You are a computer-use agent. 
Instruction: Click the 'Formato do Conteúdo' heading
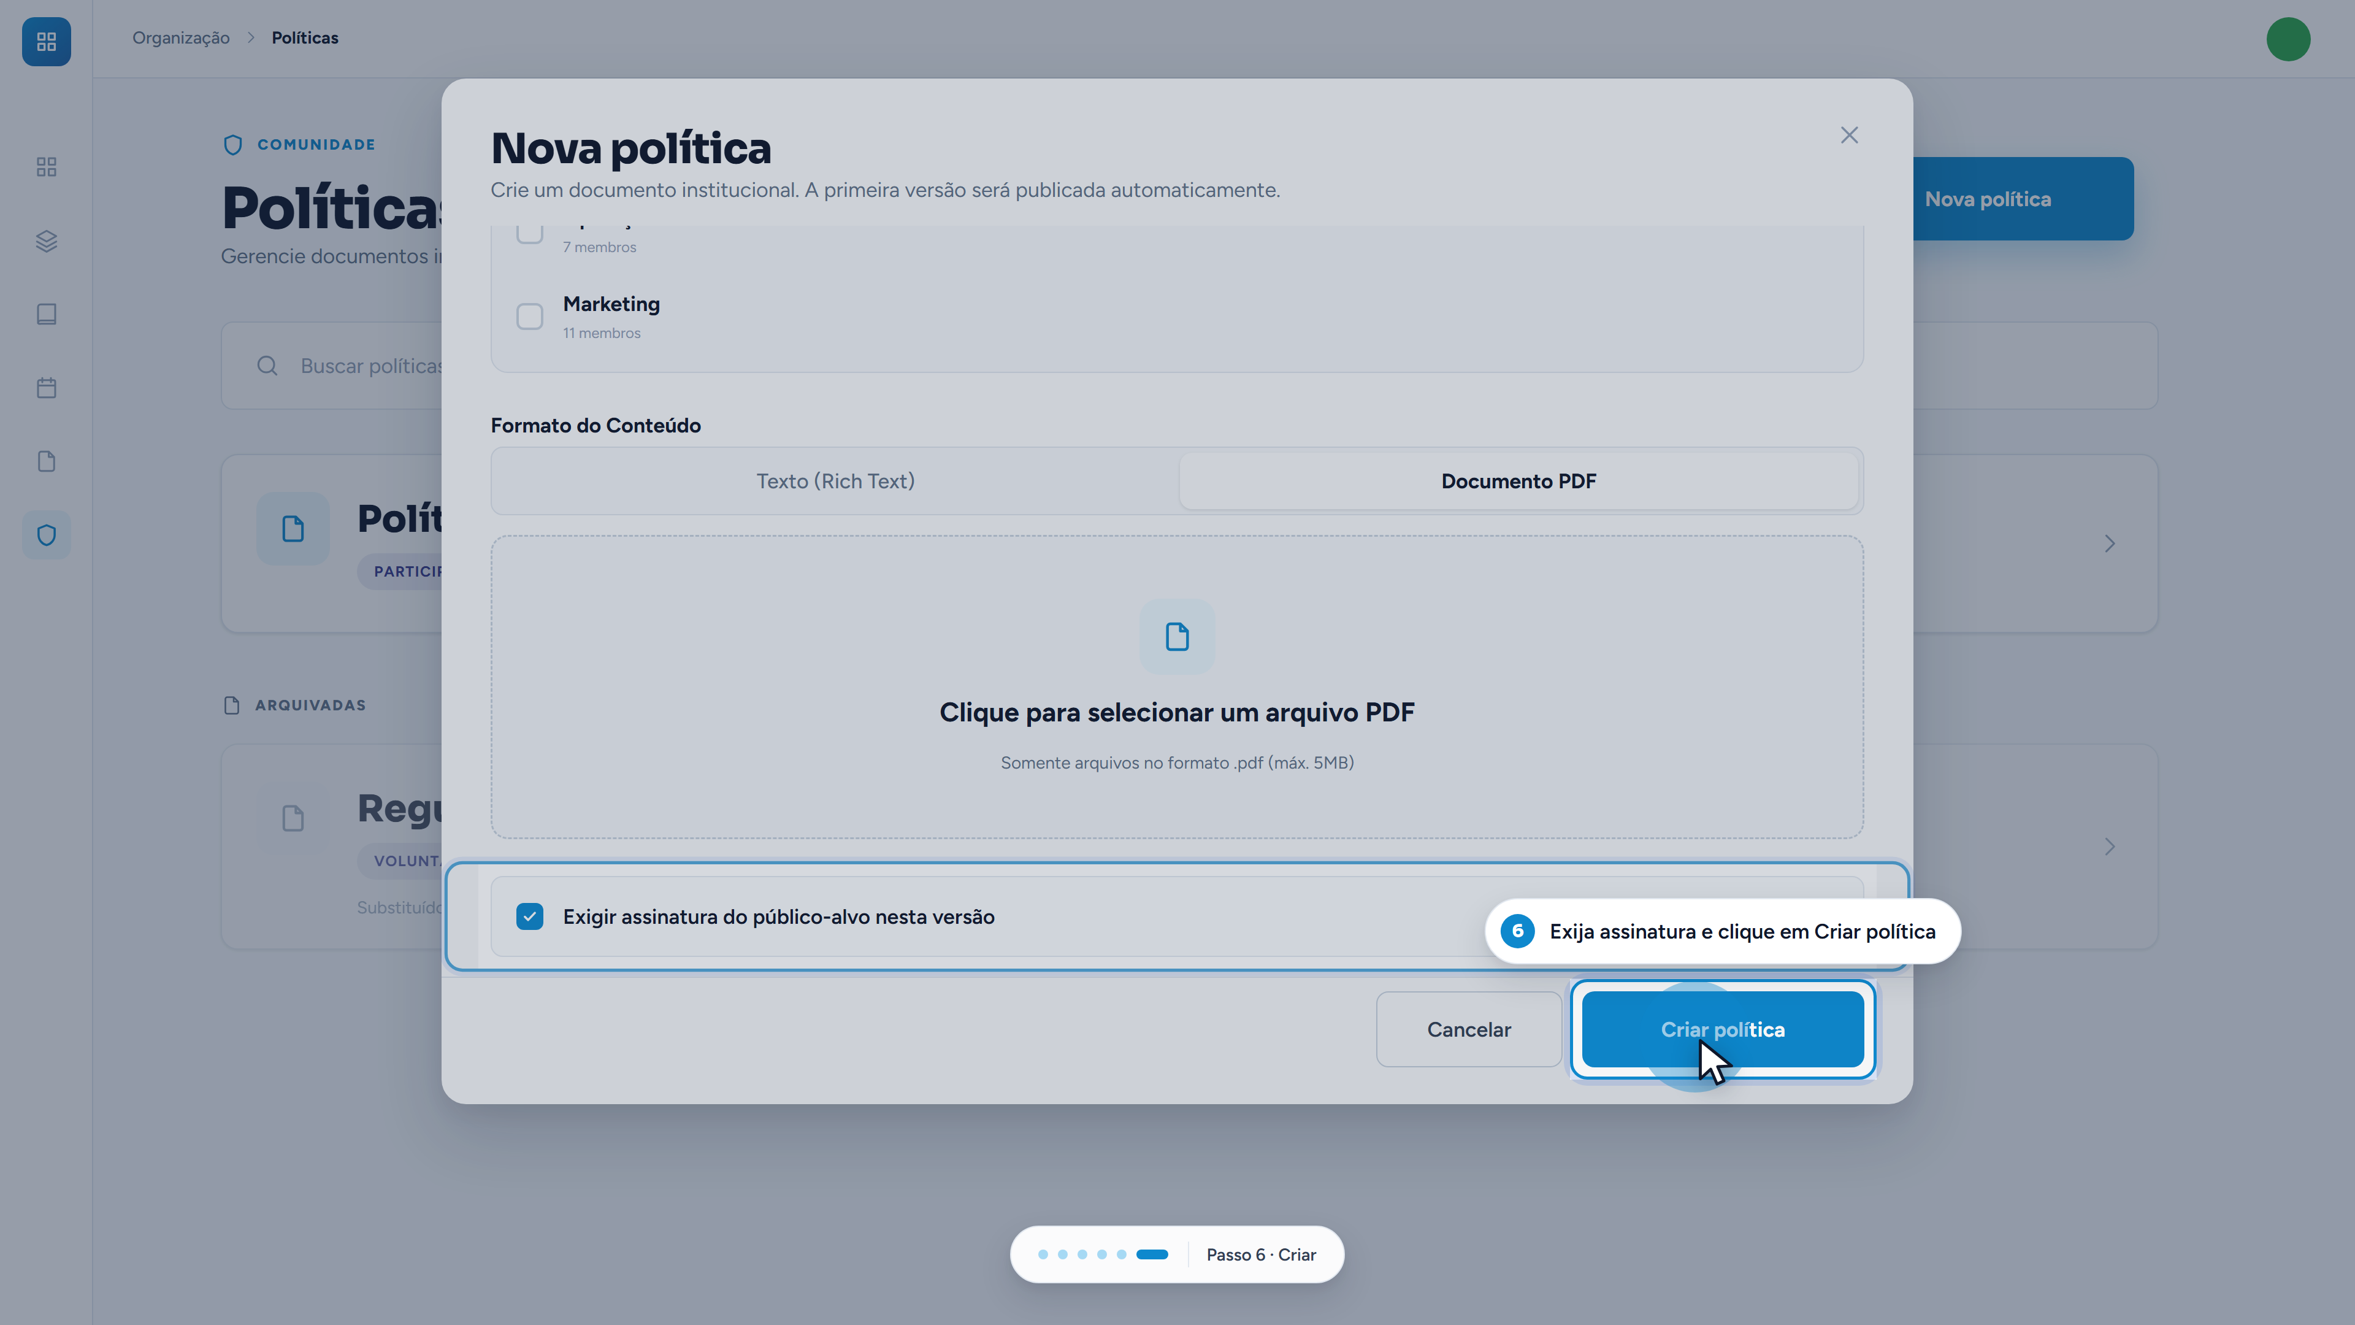tap(595, 425)
